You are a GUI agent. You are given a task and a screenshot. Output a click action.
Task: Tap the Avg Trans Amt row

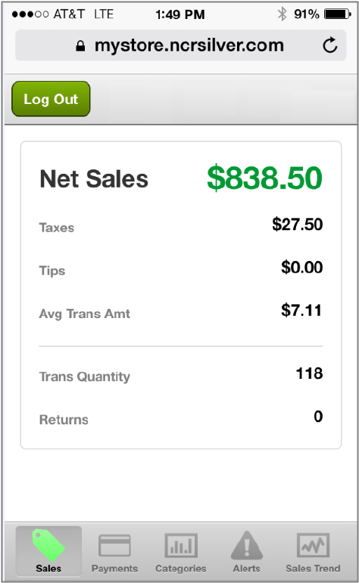[x=181, y=313]
